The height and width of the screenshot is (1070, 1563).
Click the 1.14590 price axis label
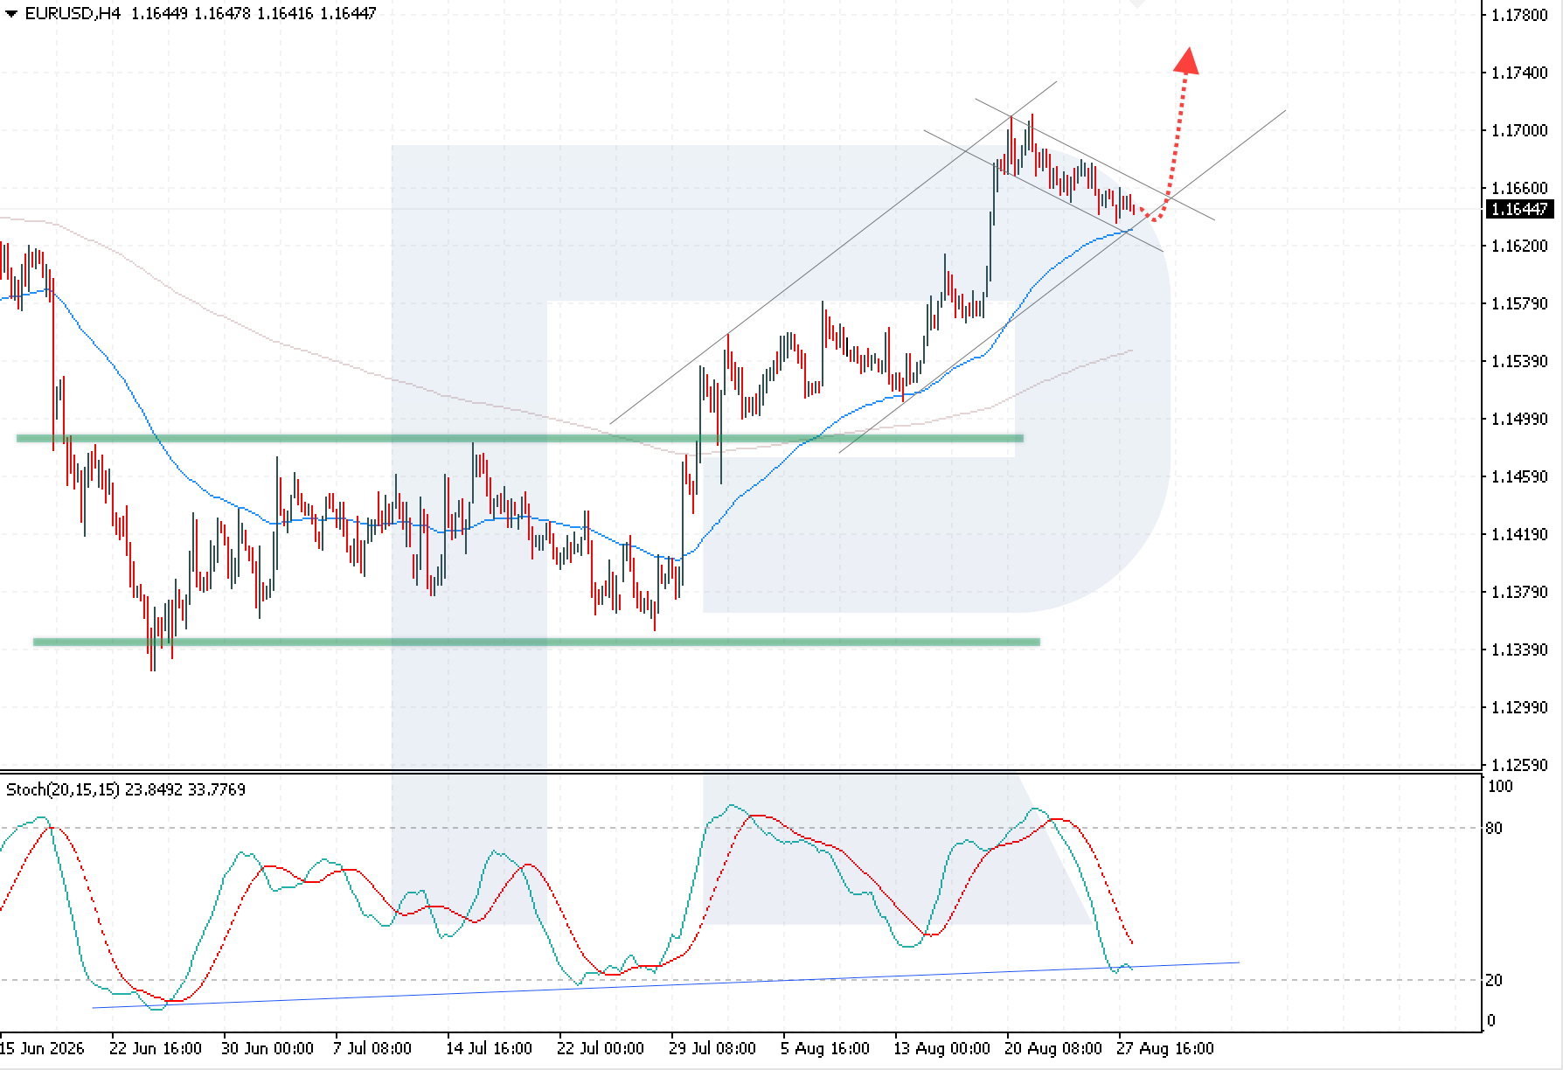coord(1519,476)
